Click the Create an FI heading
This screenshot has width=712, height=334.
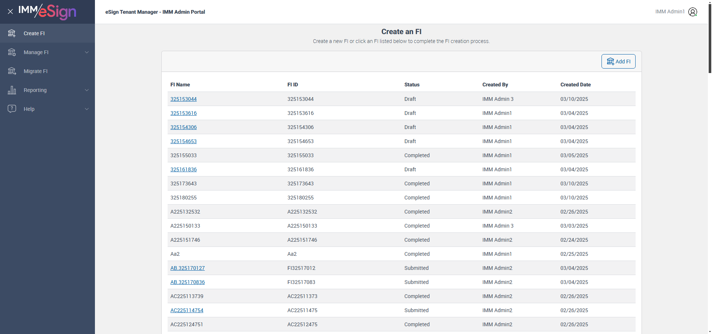coord(401,32)
